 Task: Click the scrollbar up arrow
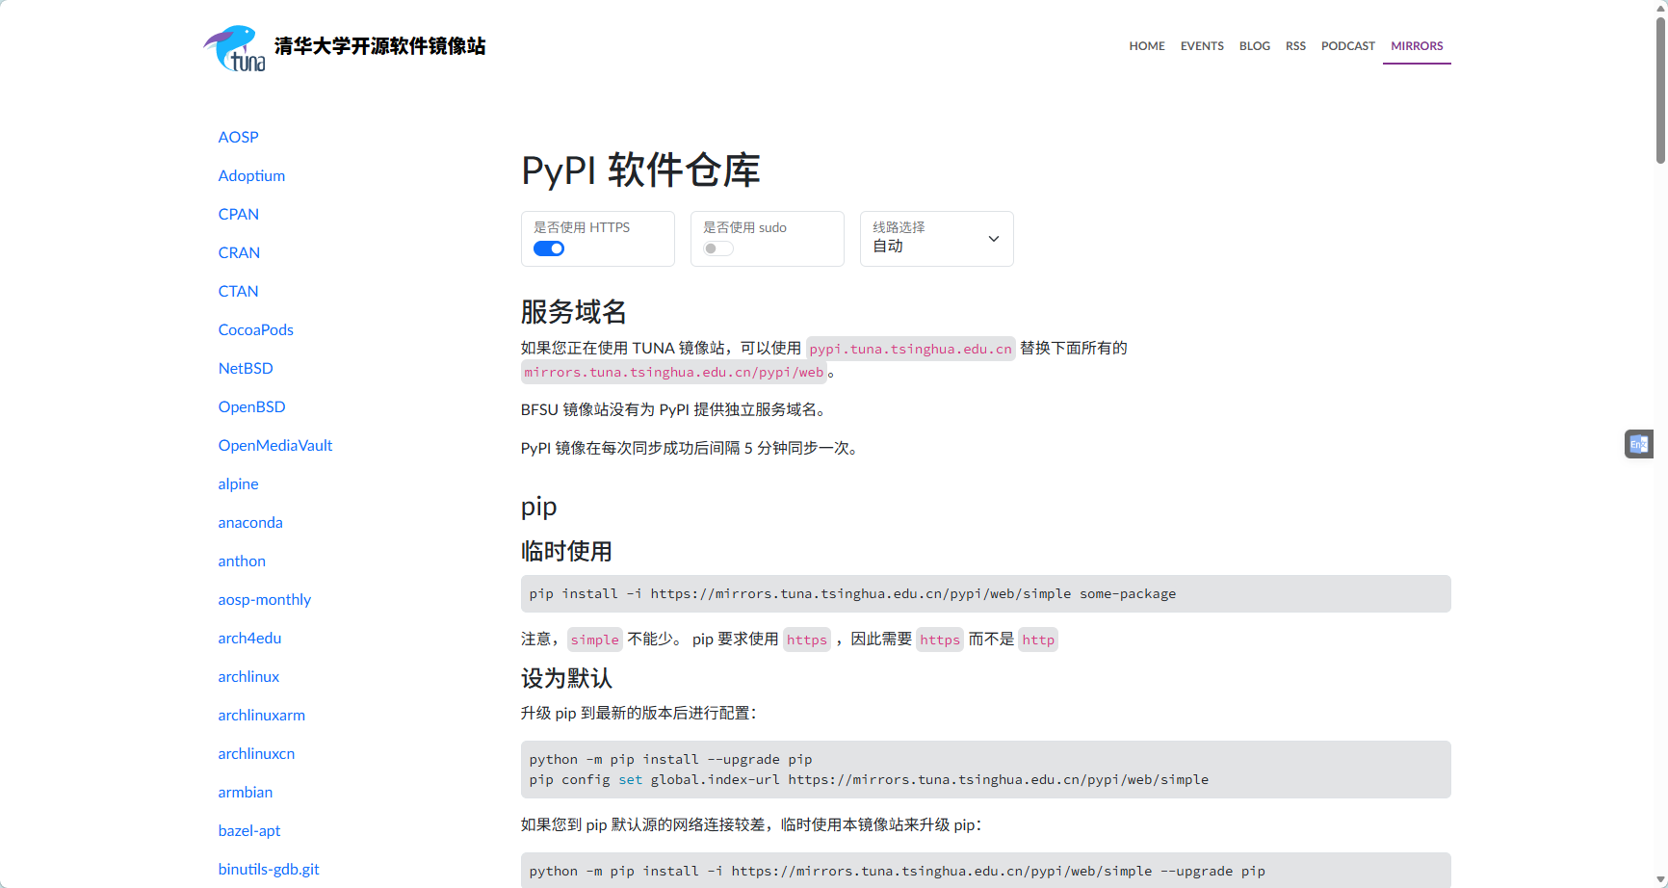(1660, 7)
